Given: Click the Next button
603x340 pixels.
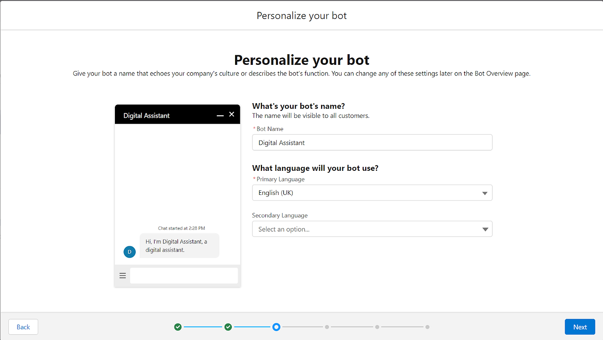Looking at the screenshot, I should (x=580, y=327).
